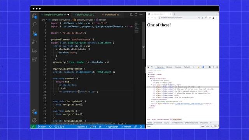249x140 pixels.
Task: Open the browser profile avatar
Action: click(x=214, y=18)
